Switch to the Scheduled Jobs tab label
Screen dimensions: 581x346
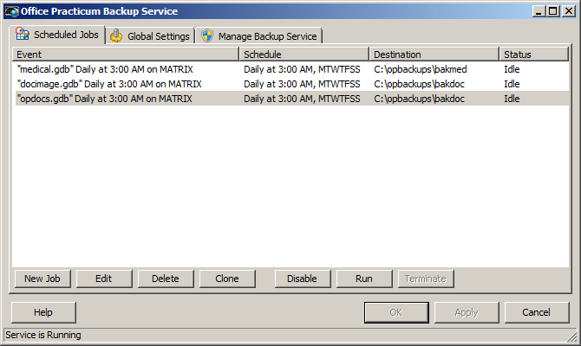[66, 35]
